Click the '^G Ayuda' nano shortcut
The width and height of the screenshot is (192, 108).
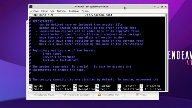36,86
